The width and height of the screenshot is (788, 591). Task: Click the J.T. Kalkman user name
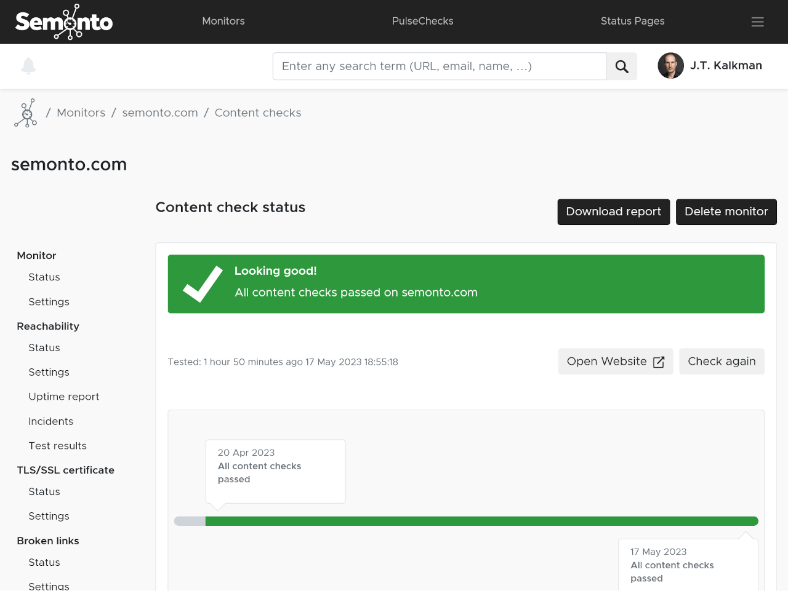point(726,66)
